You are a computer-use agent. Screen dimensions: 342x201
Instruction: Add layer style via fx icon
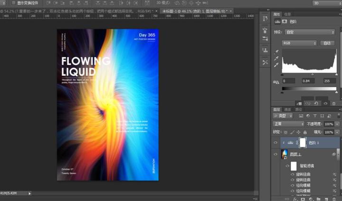coord(294,199)
